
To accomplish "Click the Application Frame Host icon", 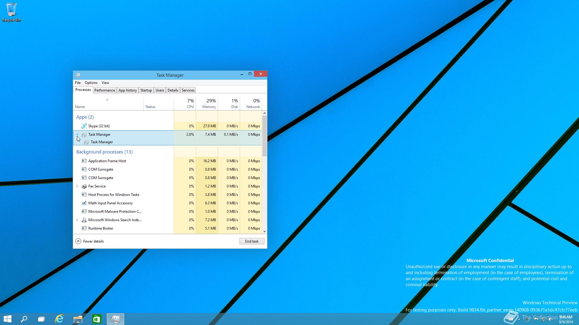I will point(84,161).
